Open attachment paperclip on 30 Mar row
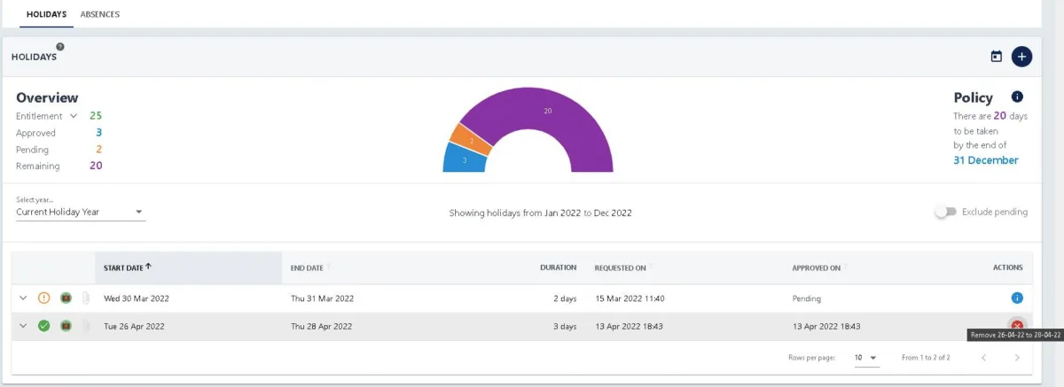The width and height of the screenshot is (1064, 387). 86,298
